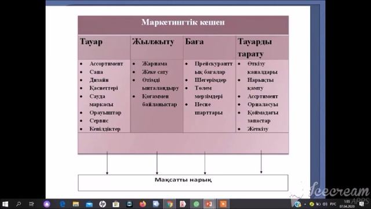The height and width of the screenshot is (209, 371).
Task: Click the 'Дизайн' list item
Action: tap(99, 80)
